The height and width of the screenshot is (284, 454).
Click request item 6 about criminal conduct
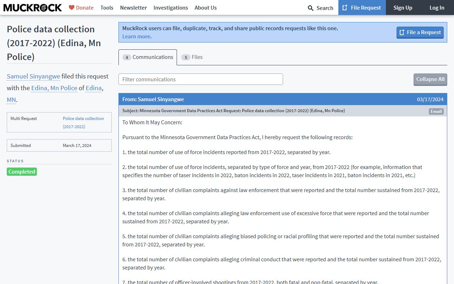click(282, 263)
